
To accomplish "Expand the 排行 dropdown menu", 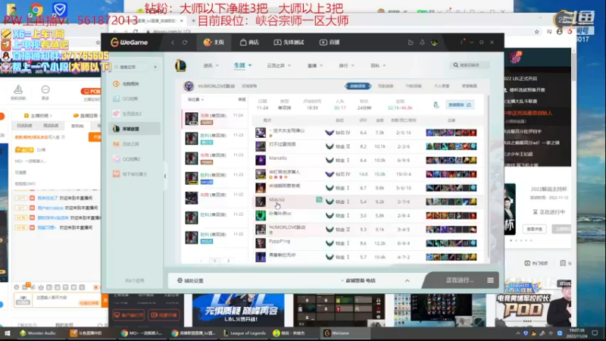I will (346, 66).
